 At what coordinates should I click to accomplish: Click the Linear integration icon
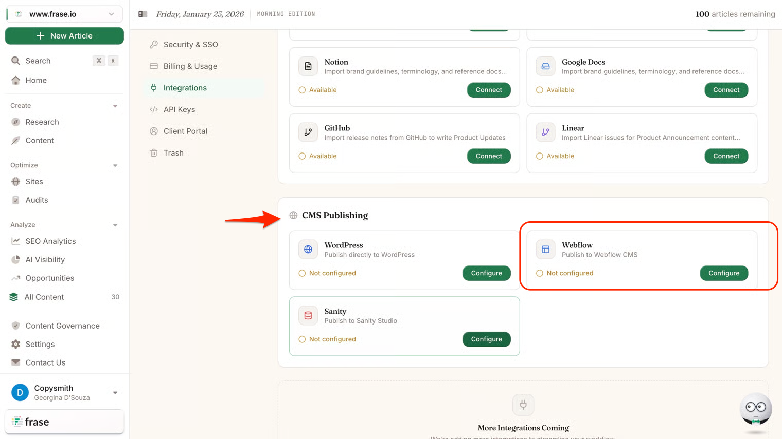(545, 132)
